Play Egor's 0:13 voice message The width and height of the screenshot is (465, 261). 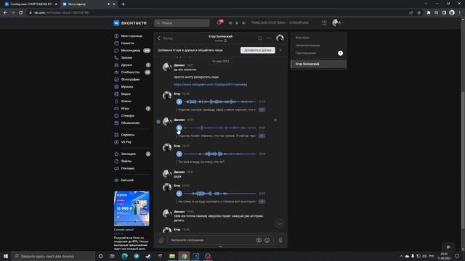[179, 101]
